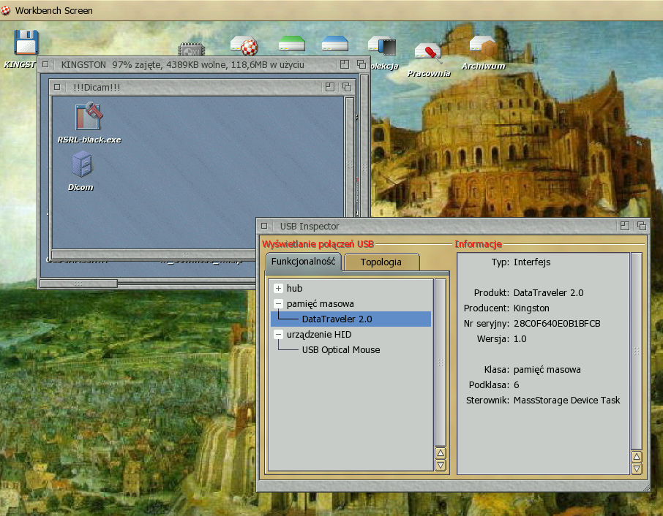Click the Informacje panel vertical scrollbar

click(637, 352)
